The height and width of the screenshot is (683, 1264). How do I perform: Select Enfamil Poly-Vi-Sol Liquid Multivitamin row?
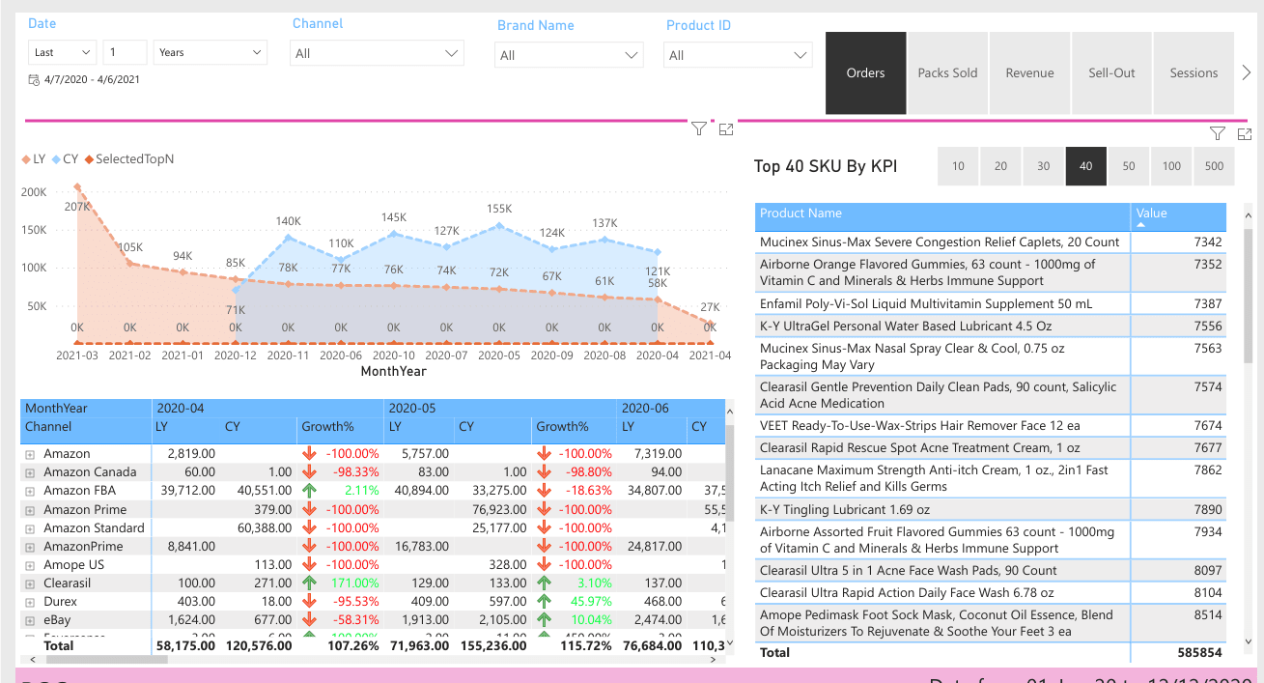click(x=991, y=303)
